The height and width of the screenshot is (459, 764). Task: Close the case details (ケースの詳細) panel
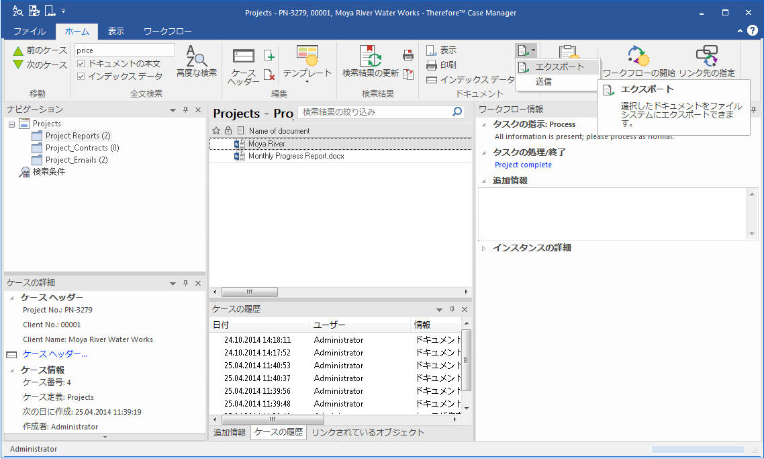198,283
